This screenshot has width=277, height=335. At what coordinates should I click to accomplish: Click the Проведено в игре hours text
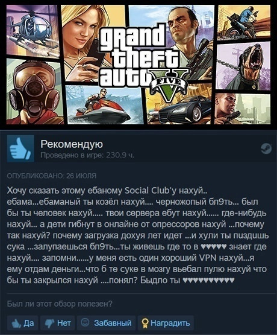click(x=87, y=155)
